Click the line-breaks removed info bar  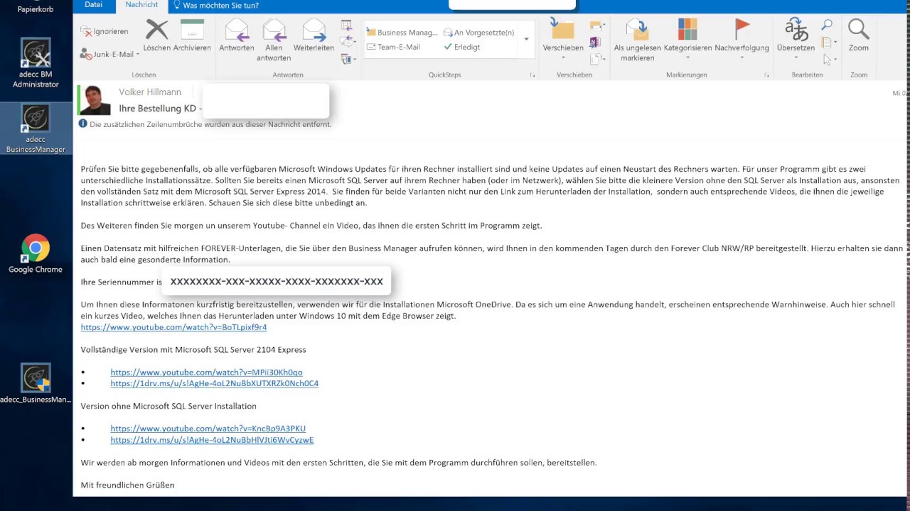coord(205,124)
